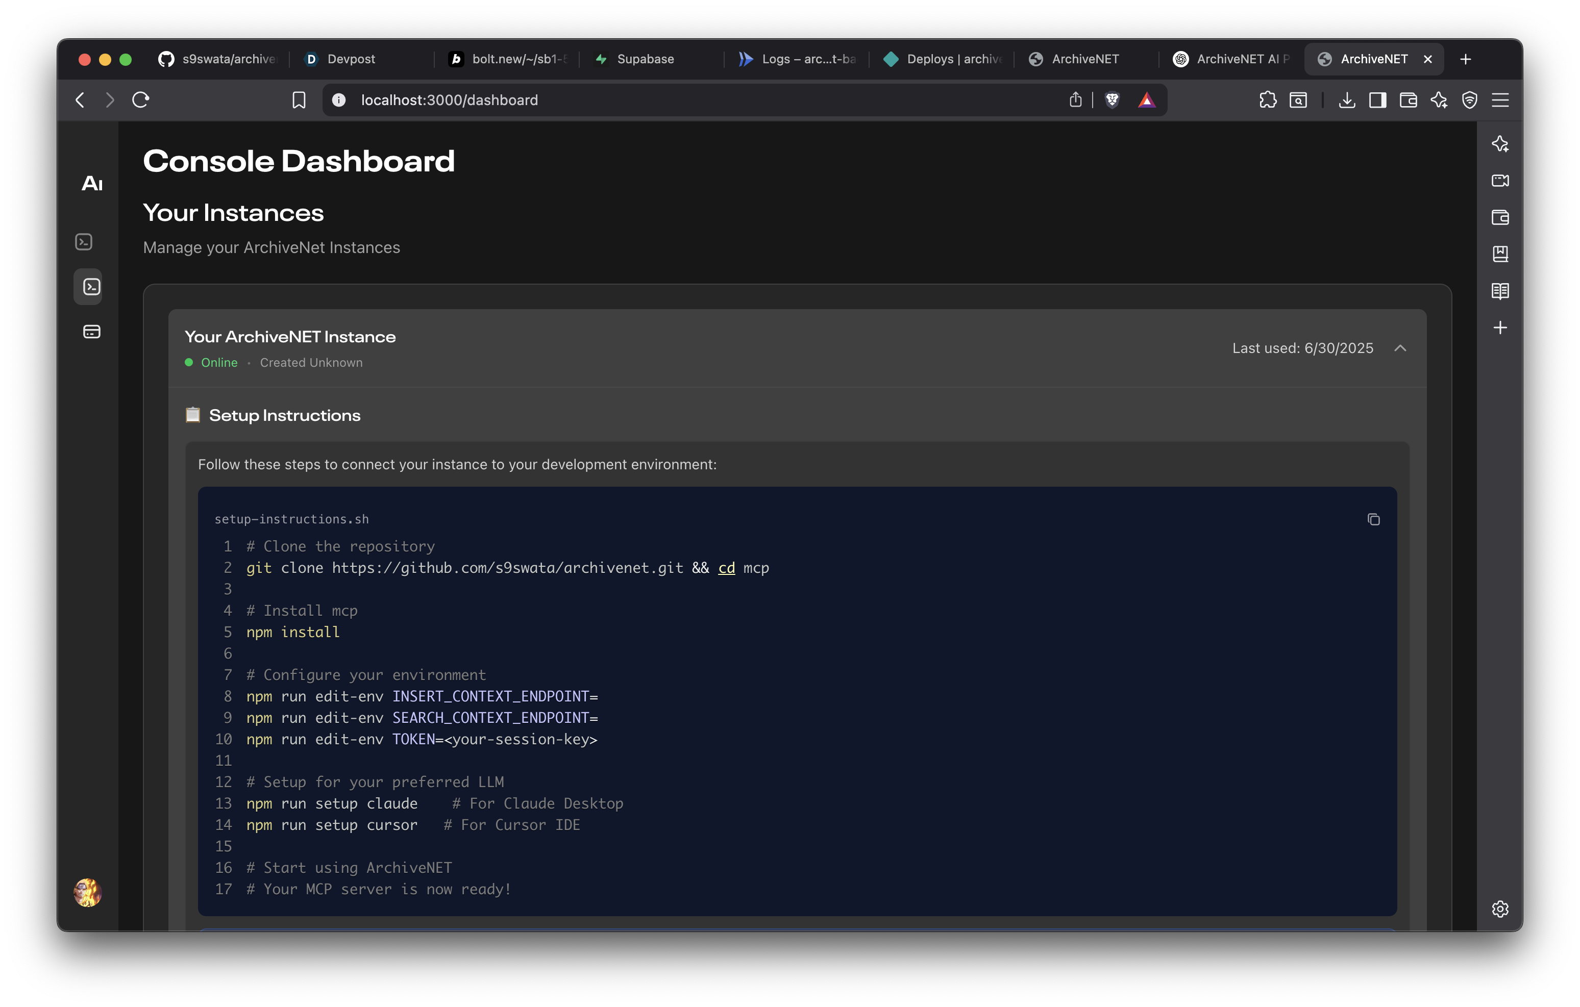Toggle the browser sidebar panel button
The width and height of the screenshot is (1580, 1007).
pos(1377,99)
